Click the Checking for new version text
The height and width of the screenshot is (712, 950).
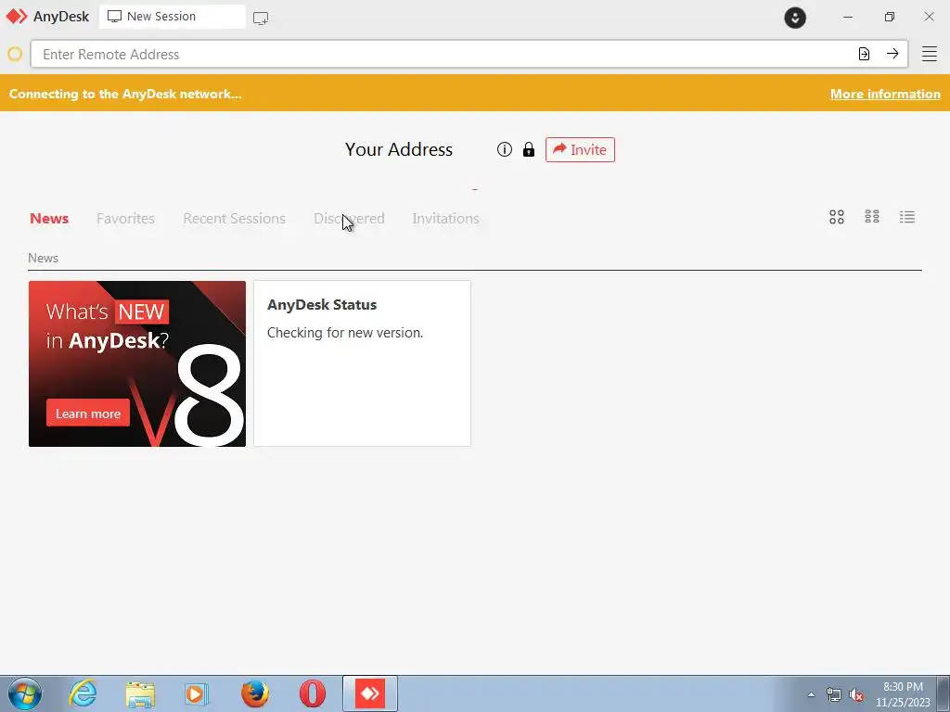tap(345, 333)
